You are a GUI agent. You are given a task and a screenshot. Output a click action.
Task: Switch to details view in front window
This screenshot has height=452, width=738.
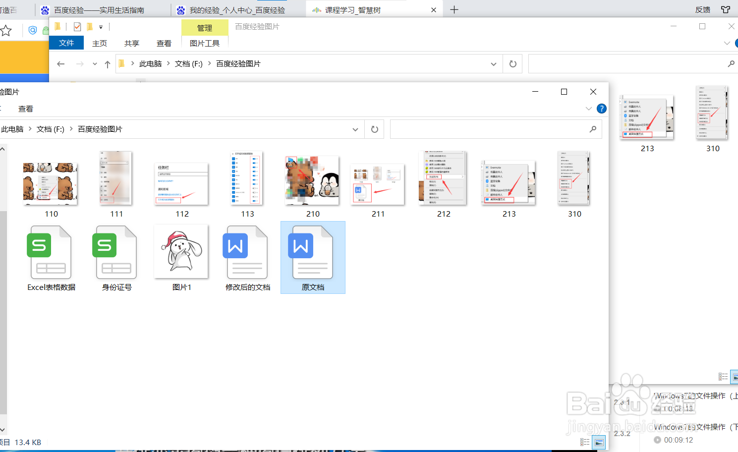click(585, 442)
